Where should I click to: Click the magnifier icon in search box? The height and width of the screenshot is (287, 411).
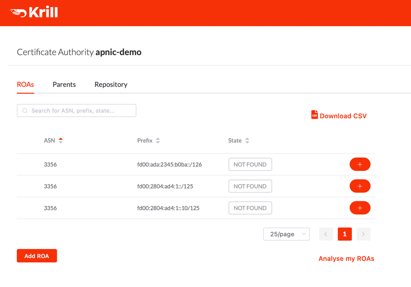click(25, 111)
